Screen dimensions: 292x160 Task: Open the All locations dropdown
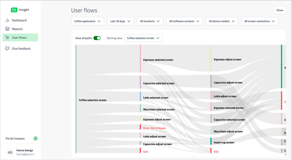(150, 21)
